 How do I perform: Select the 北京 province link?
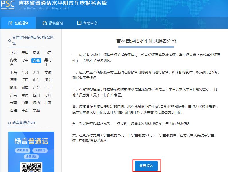(13, 53)
